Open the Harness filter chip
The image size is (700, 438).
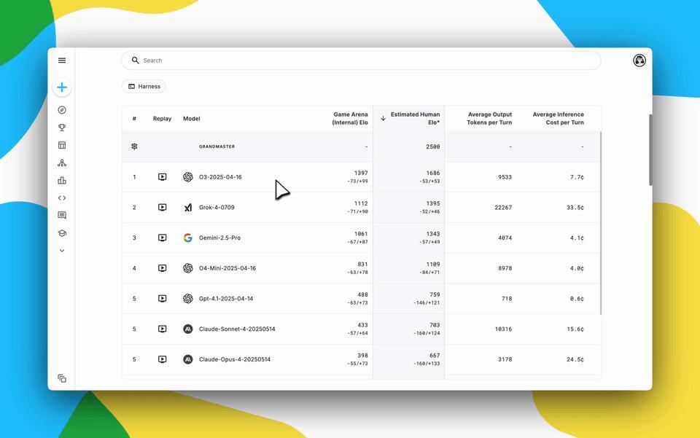pos(144,87)
